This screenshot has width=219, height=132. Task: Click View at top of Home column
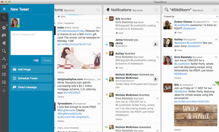[x=61, y=16]
